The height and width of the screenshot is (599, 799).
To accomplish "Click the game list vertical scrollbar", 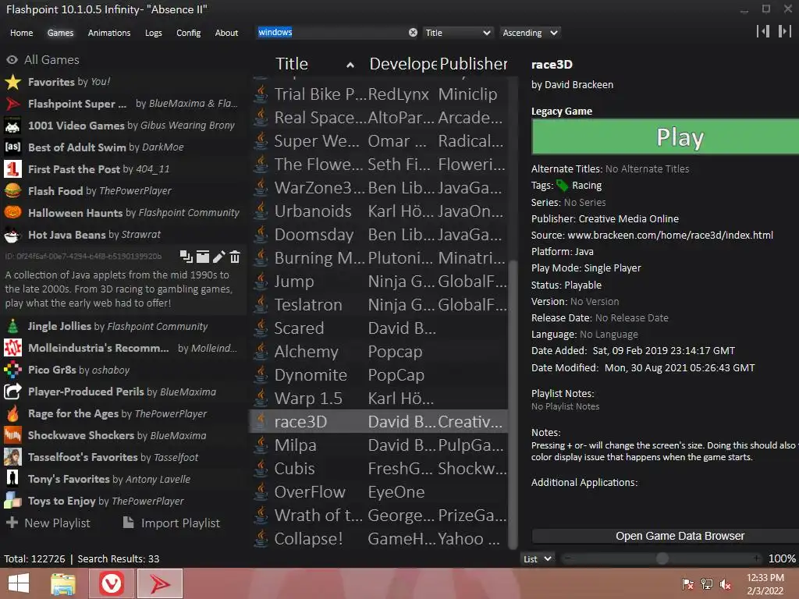I will [x=513, y=405].
